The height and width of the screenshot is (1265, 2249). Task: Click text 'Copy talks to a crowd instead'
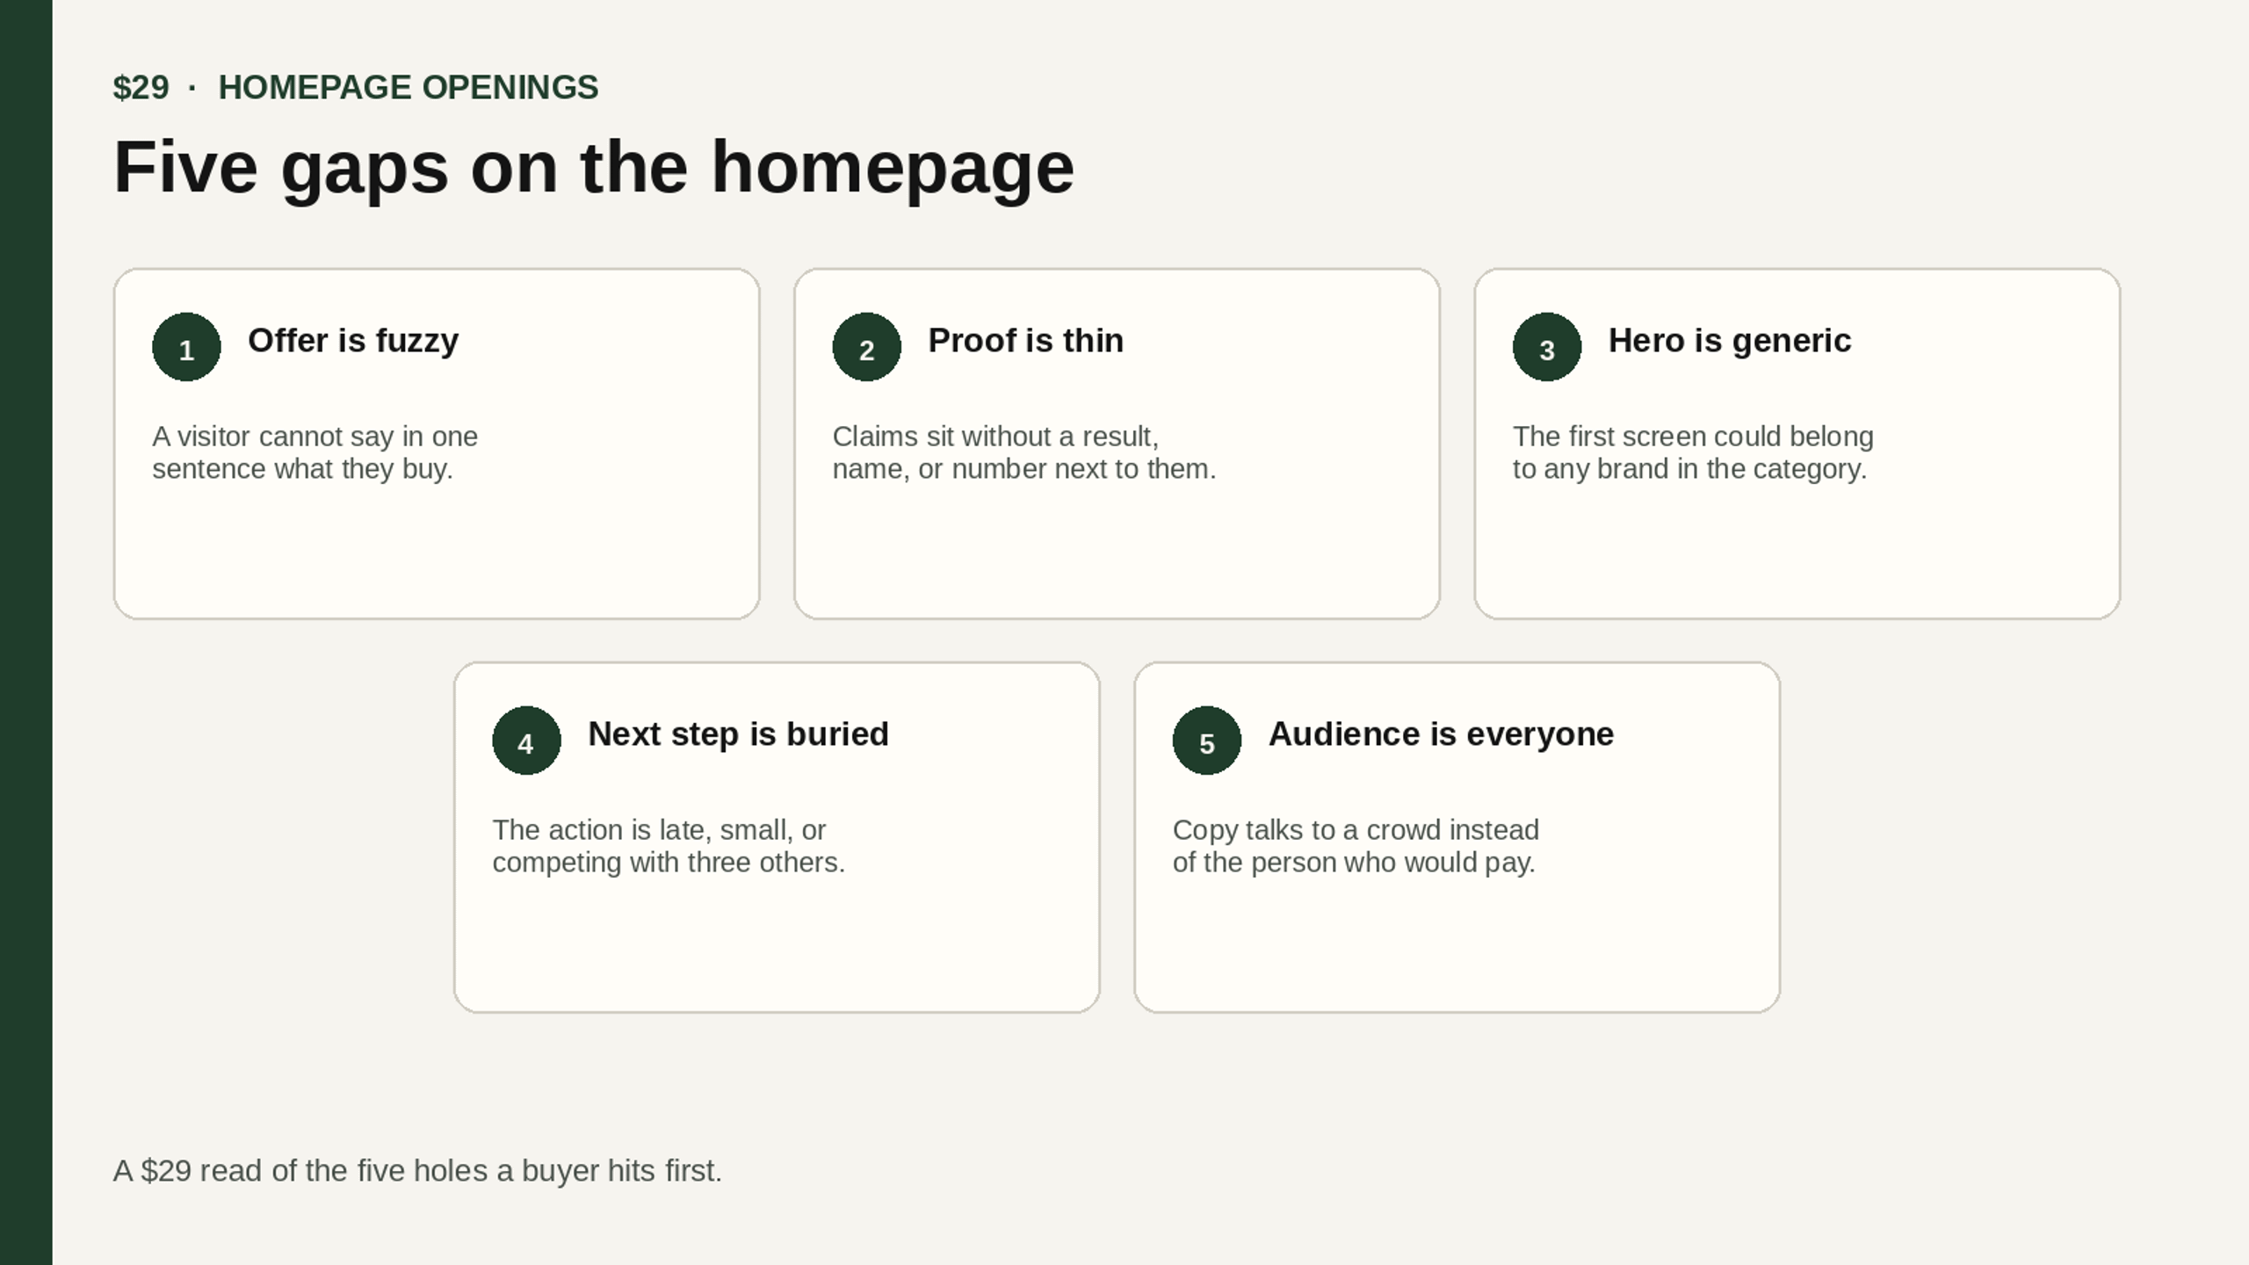(1356, 830)
